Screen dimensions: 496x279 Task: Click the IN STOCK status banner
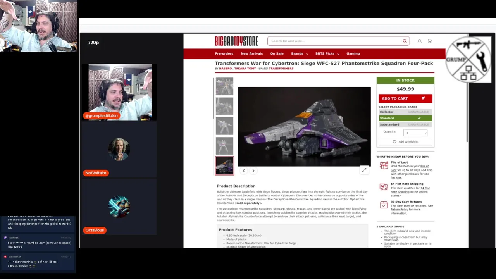click(405, 81)
